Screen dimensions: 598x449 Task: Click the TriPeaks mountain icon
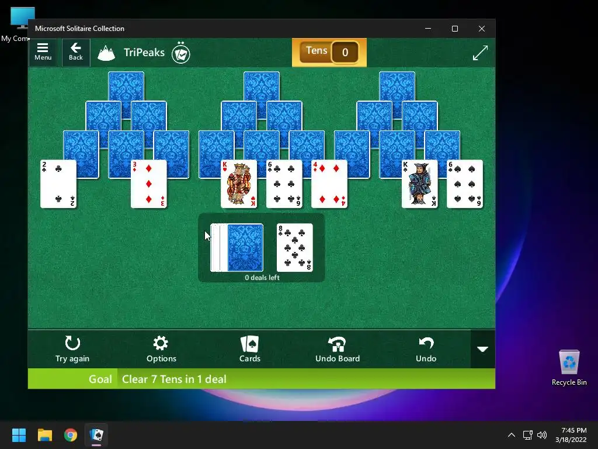tap(106, 53)
